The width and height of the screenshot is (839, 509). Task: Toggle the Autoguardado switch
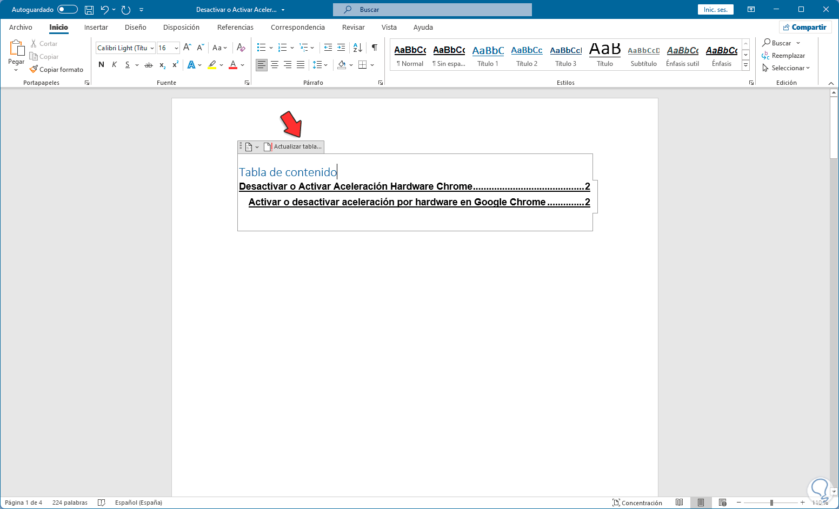pos(68,10)
